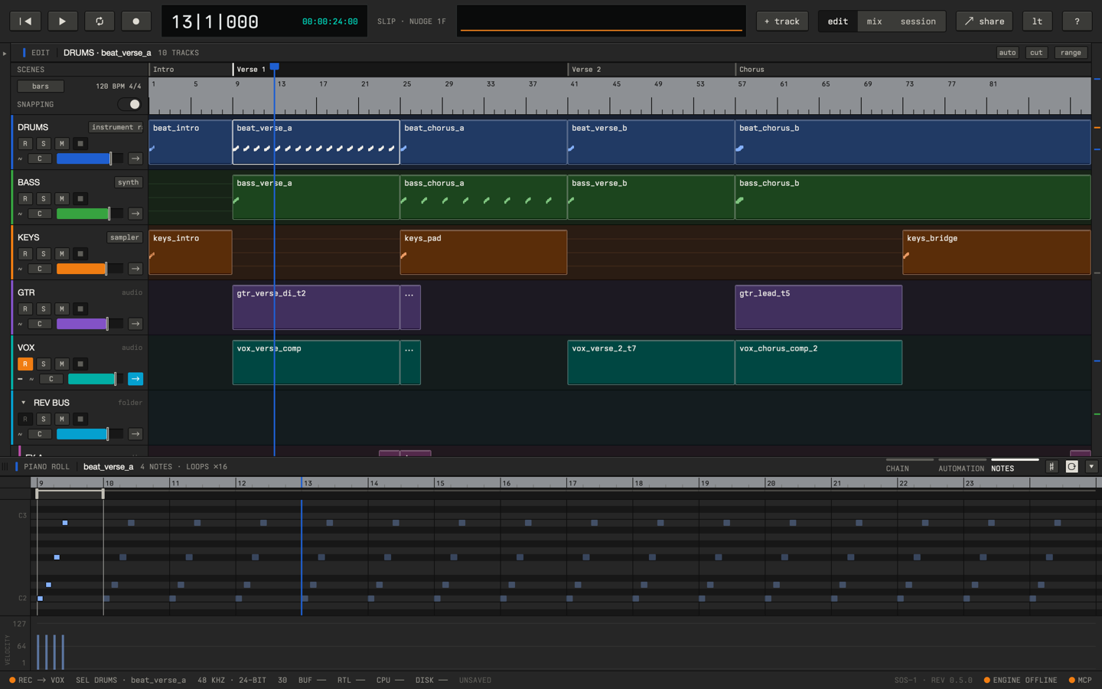Toggle the loop transport button
1102x689 pixels.
pyautogui.click(x=99, y=21)
